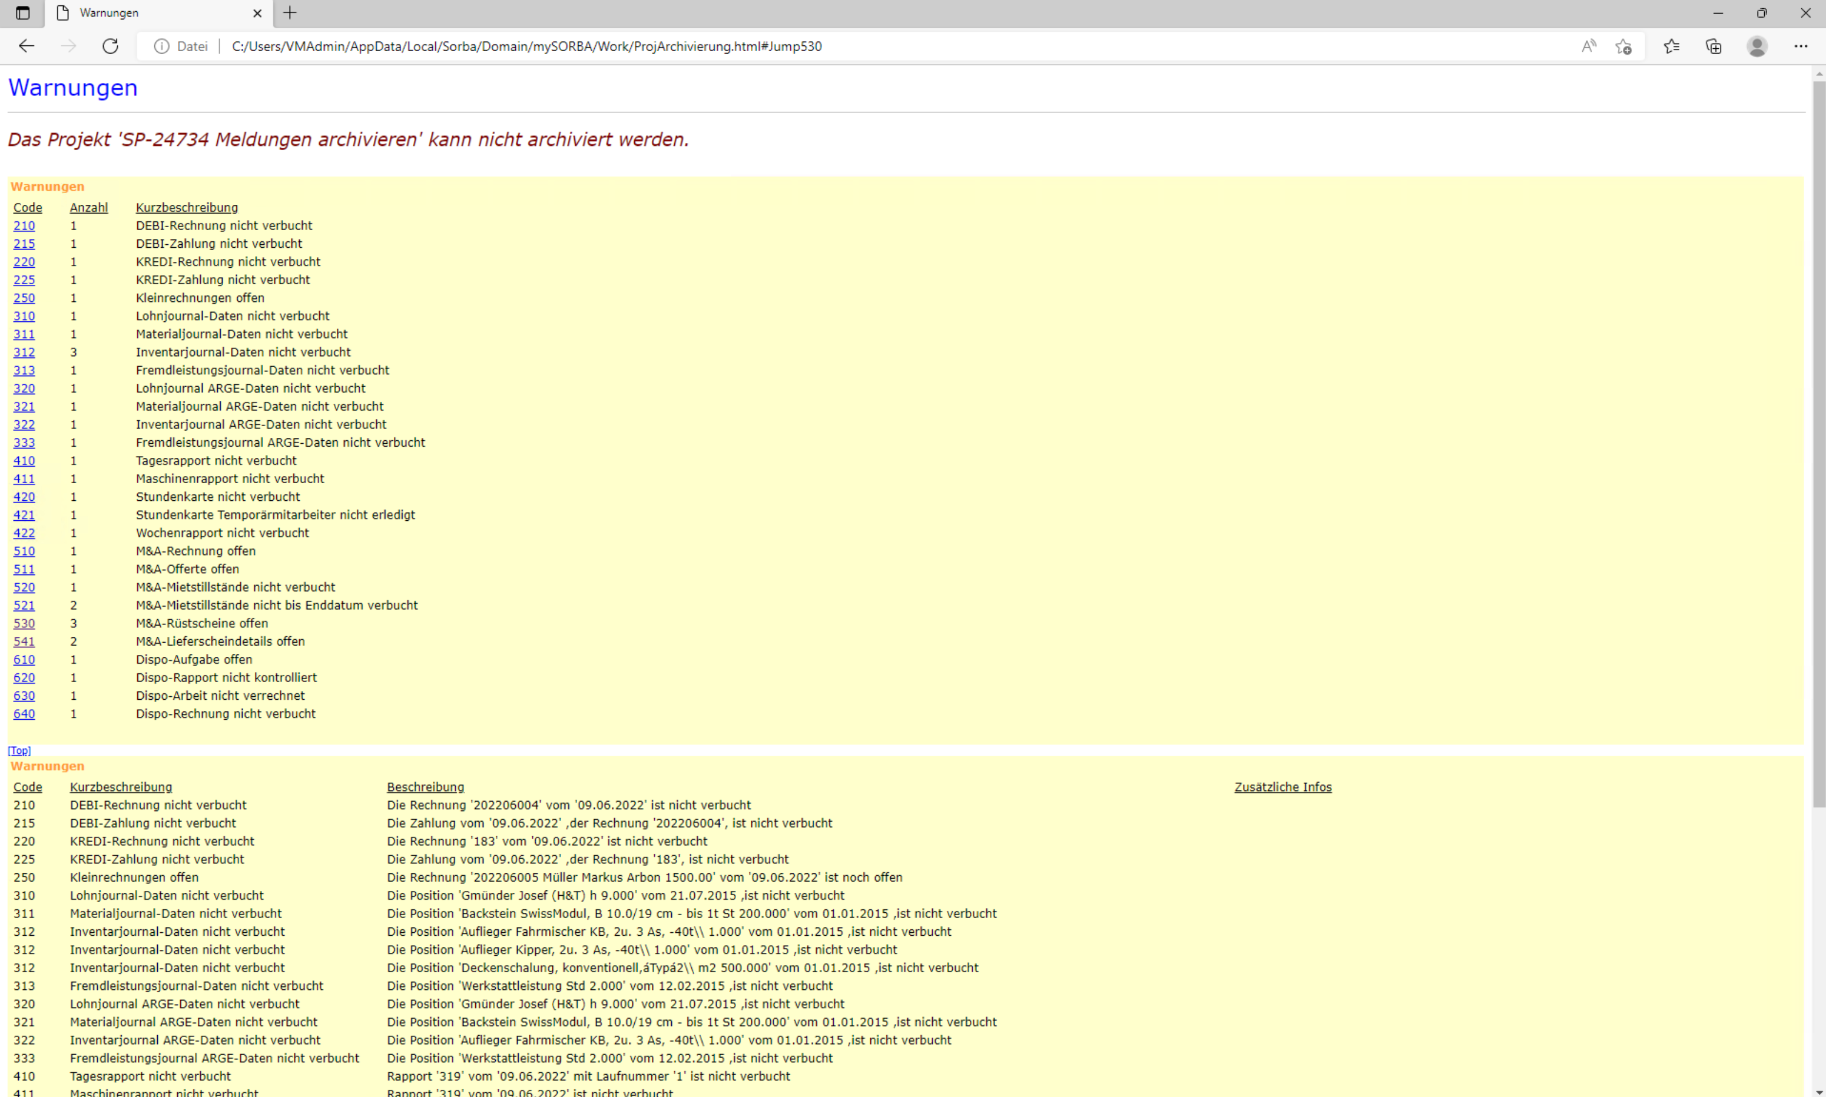Click text 'Kleinrechnungen offen' in summary list
The height and width of the screenshot is (1097, 1826).
pyautogui.click(x=200, y=298)
